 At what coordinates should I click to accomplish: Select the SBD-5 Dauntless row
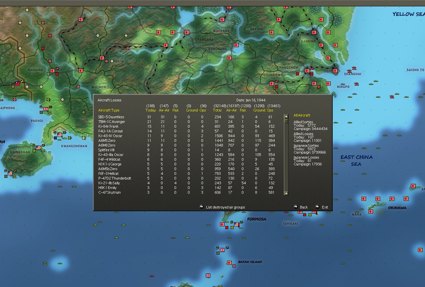[x=187, y=117]
